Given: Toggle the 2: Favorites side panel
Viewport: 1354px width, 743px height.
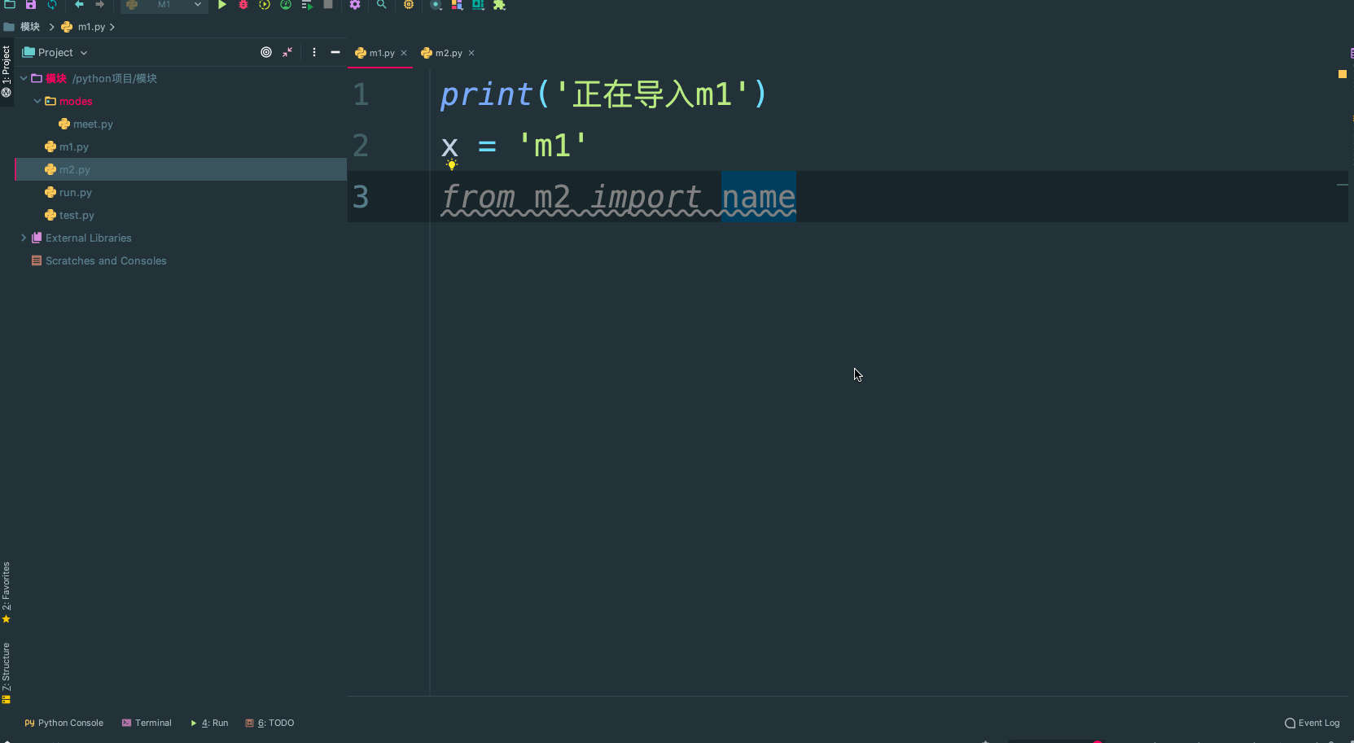Looking at the screenshot, I should click(7, 592).
